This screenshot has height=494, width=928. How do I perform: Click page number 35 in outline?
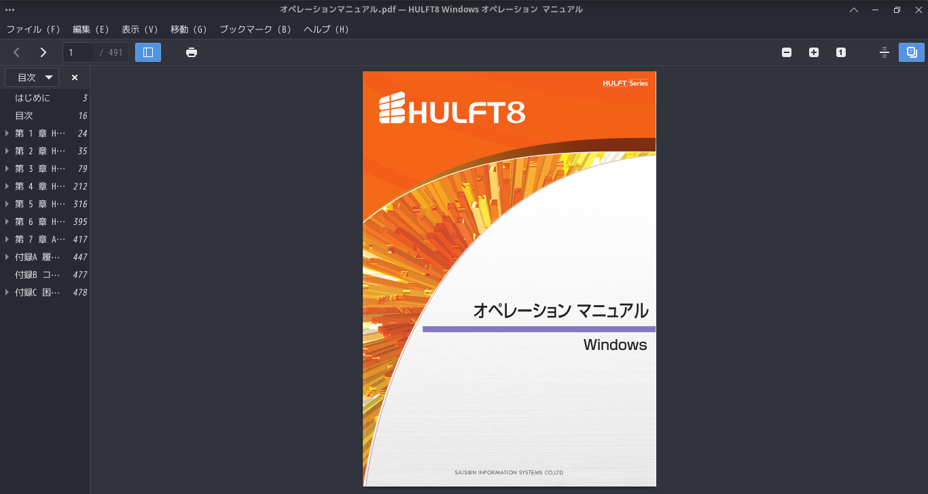click(83, 151)
